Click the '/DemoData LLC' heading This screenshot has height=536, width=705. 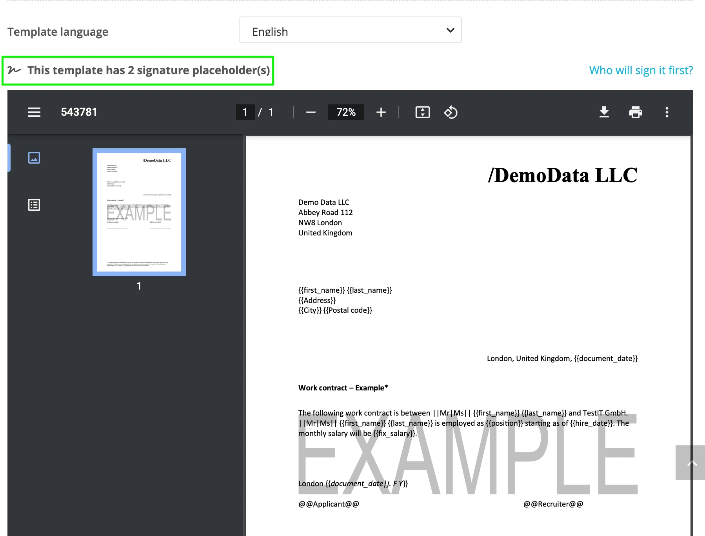[563, 175]
